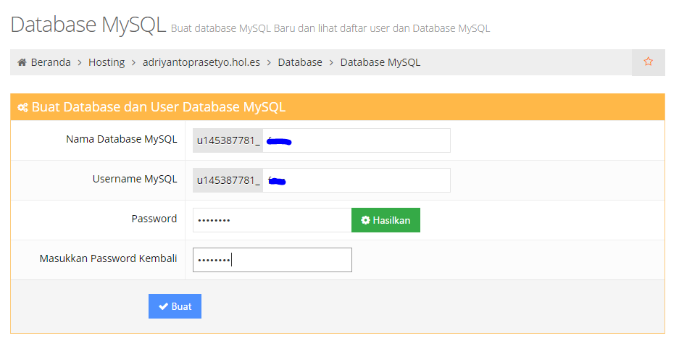
Task: Click the Masukkan Password Kembali label
Action: pos(108,258)
